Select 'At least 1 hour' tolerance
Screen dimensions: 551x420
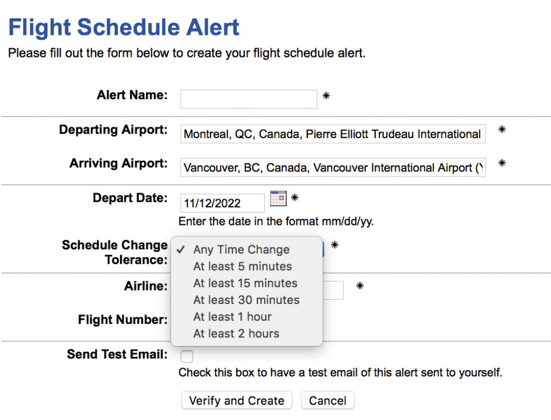(232, 317)
